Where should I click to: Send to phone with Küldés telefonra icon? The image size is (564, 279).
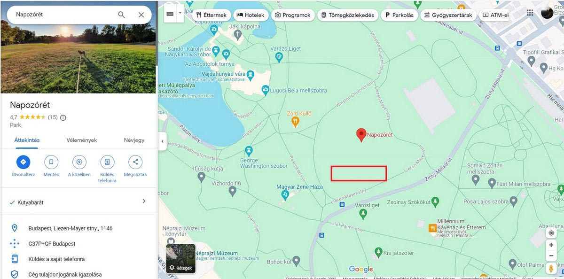click(107, 162)
